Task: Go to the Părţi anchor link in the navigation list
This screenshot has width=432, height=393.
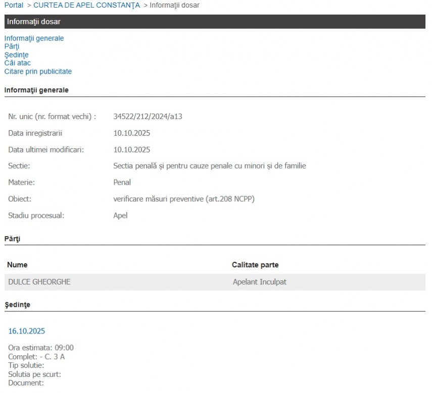Action: click(x=12, y=46)
